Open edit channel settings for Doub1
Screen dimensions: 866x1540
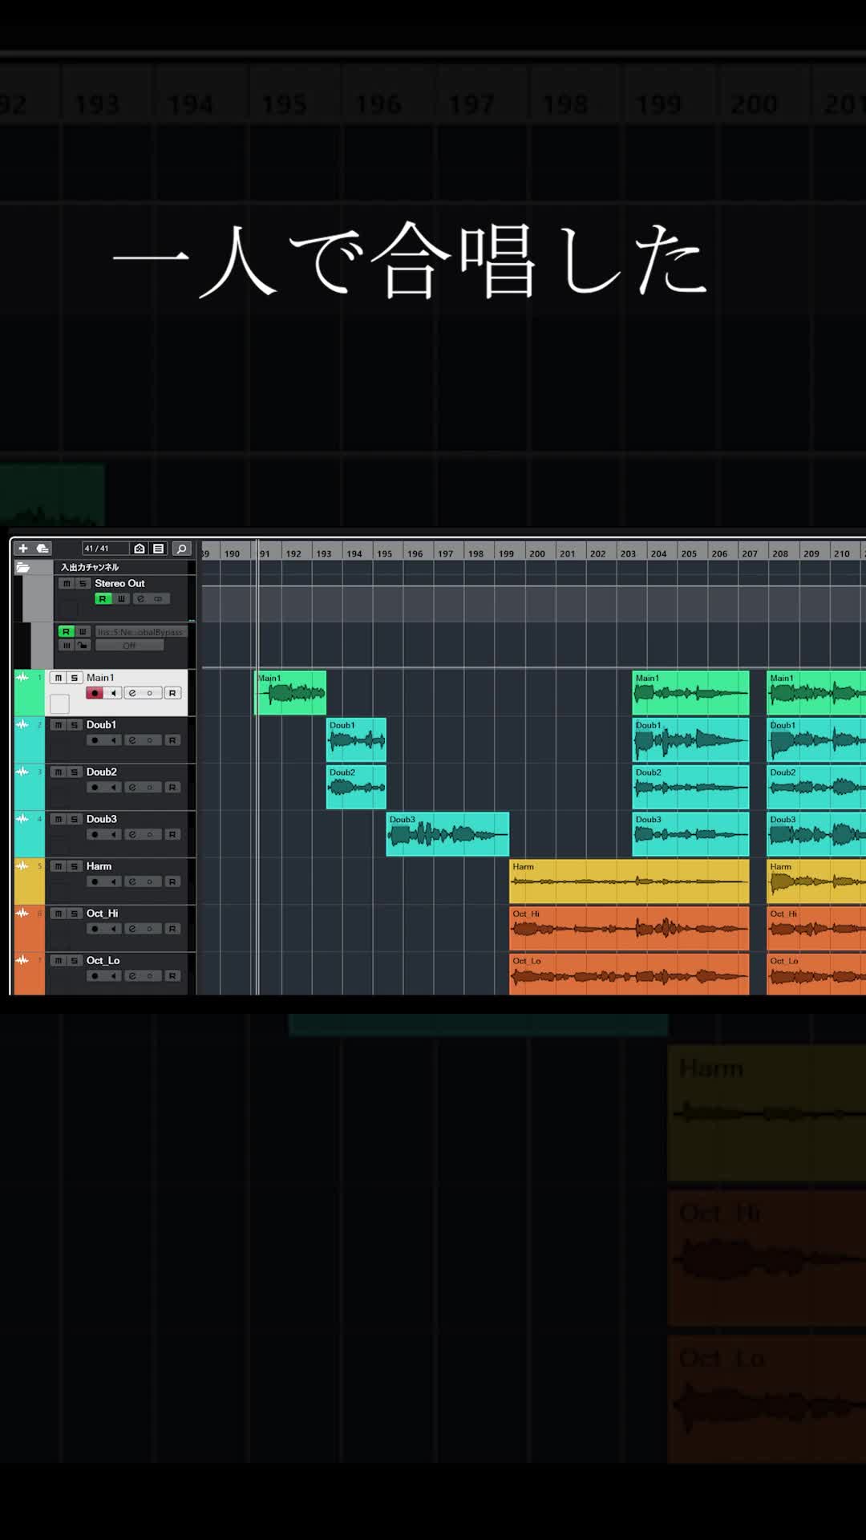click(132, 740)
